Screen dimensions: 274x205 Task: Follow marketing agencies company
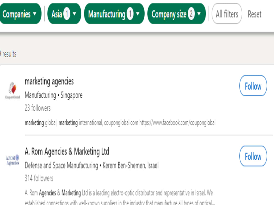click(253, 86)
